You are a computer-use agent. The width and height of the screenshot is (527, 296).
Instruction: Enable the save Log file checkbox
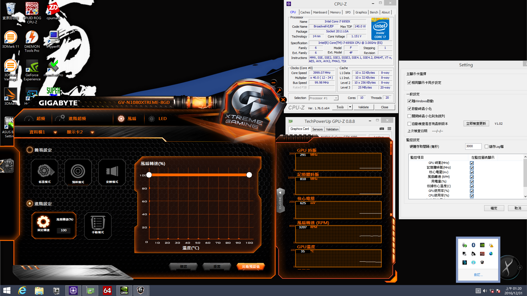point(486,146)
